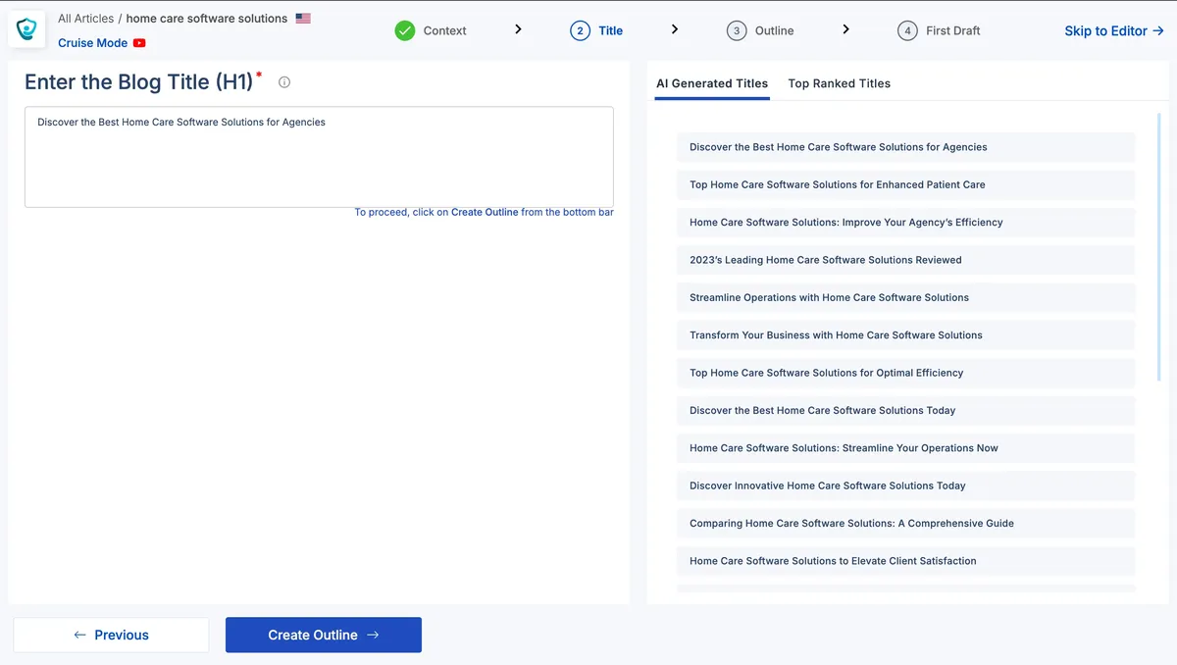Open the Cruise Mode YouTube video icon

pos(139,43)
